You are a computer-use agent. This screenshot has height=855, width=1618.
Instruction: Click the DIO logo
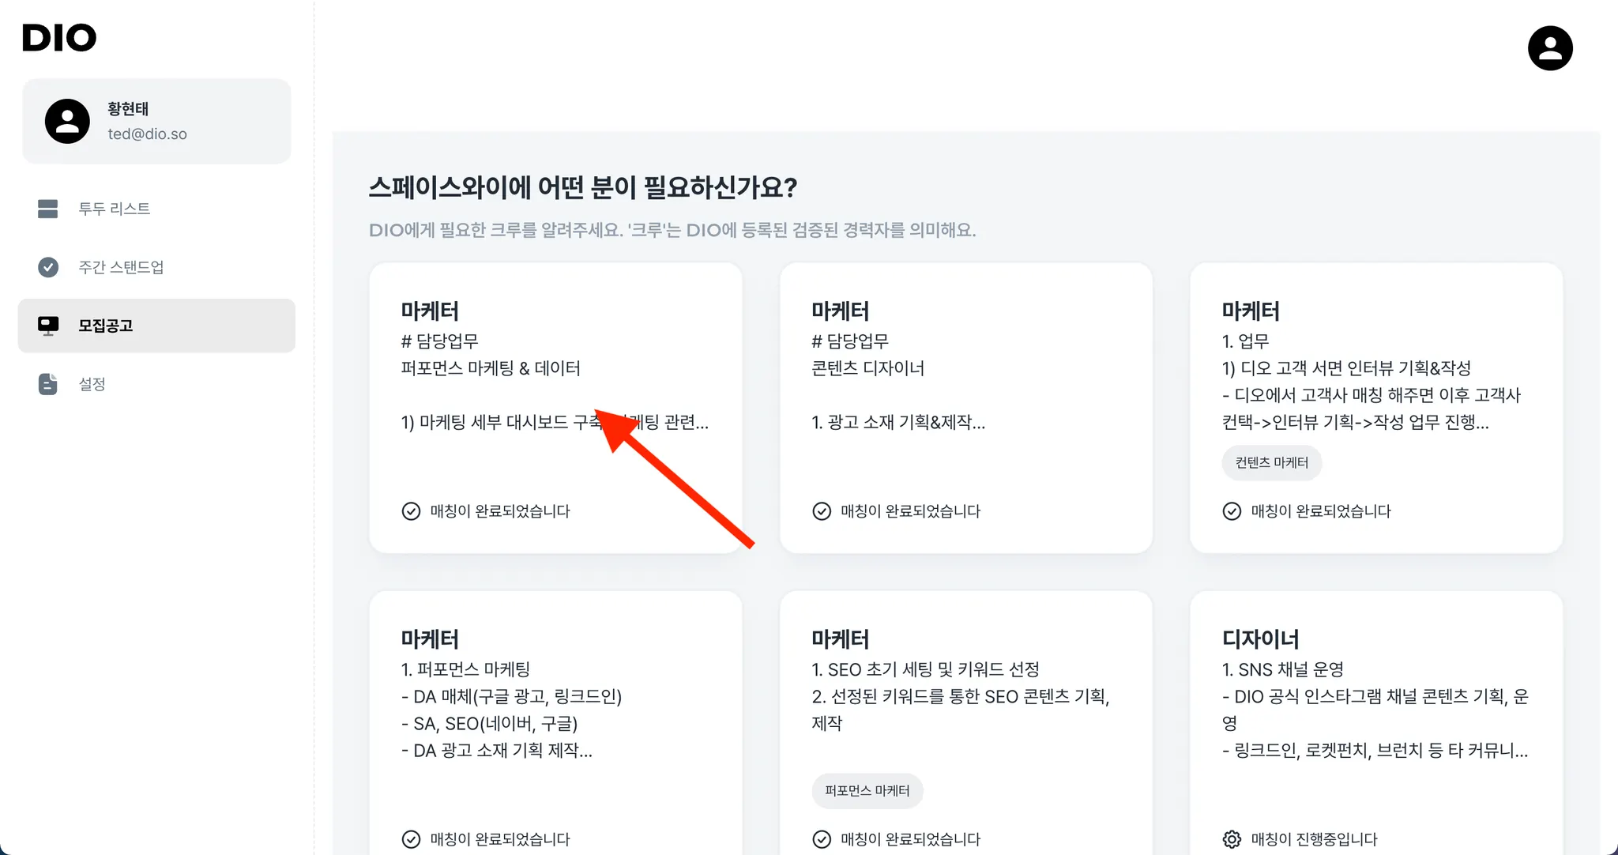(59, 38)
